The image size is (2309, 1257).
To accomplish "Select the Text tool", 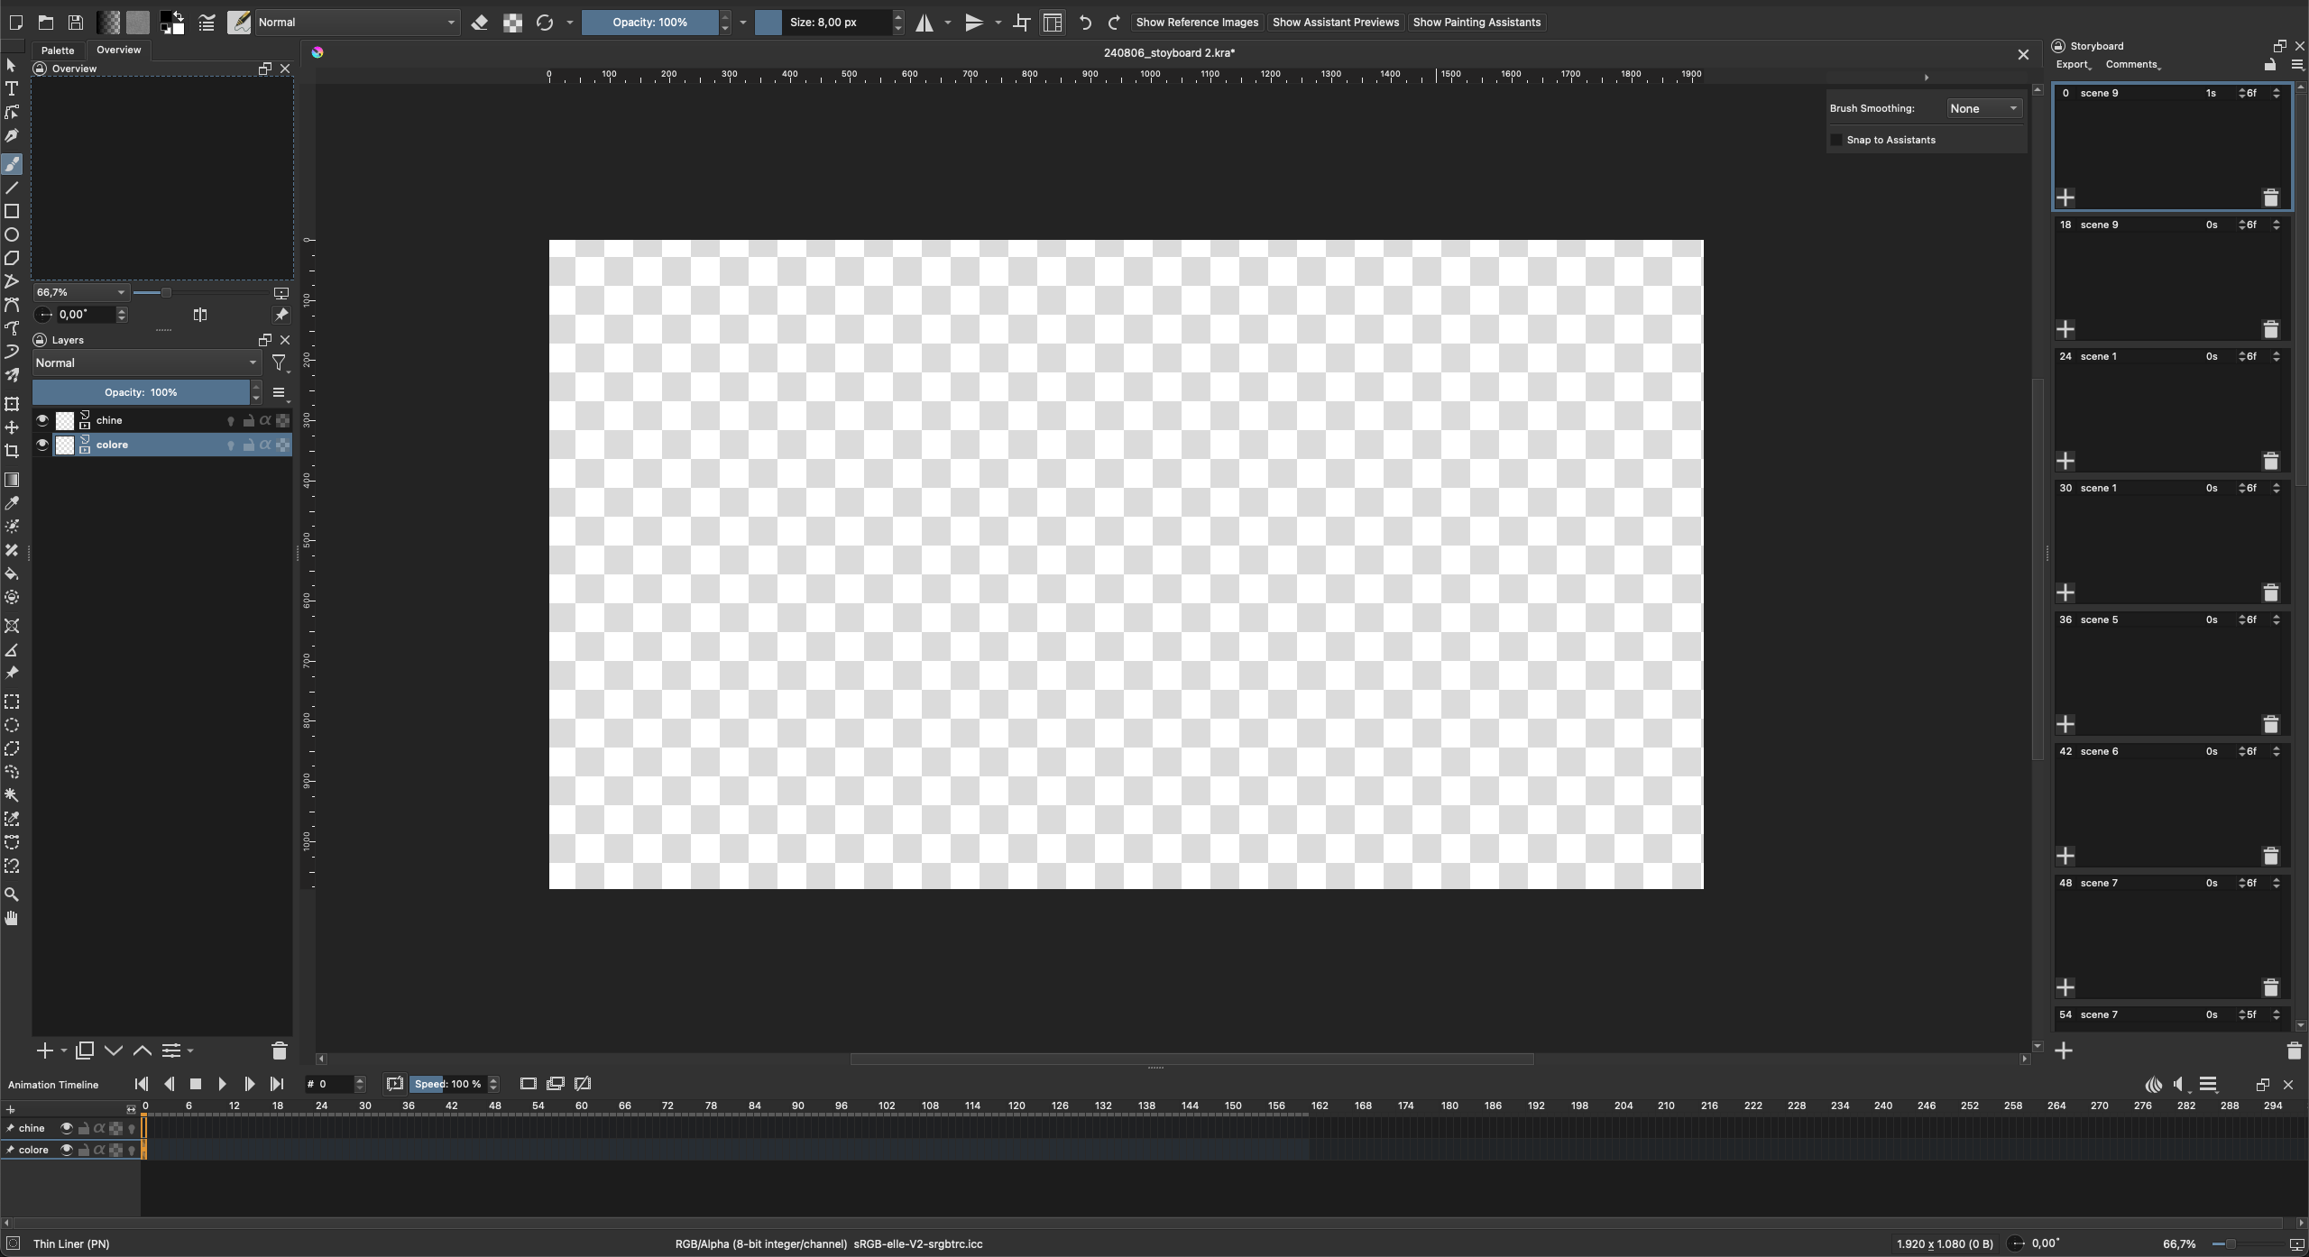I will pos(12,88).
